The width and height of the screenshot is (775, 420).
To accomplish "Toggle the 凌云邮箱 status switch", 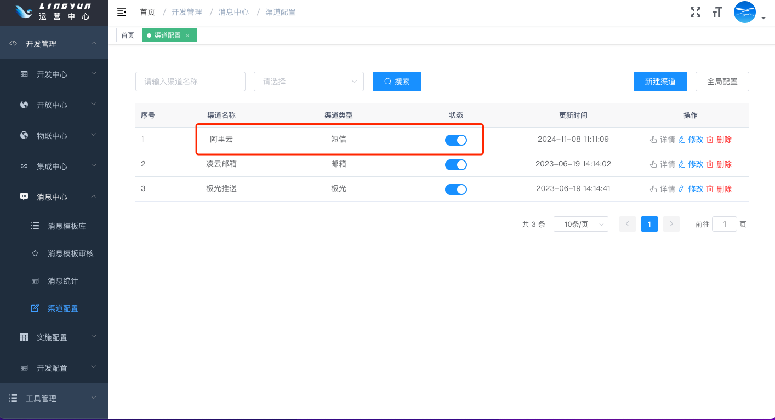I will [456, 164].
